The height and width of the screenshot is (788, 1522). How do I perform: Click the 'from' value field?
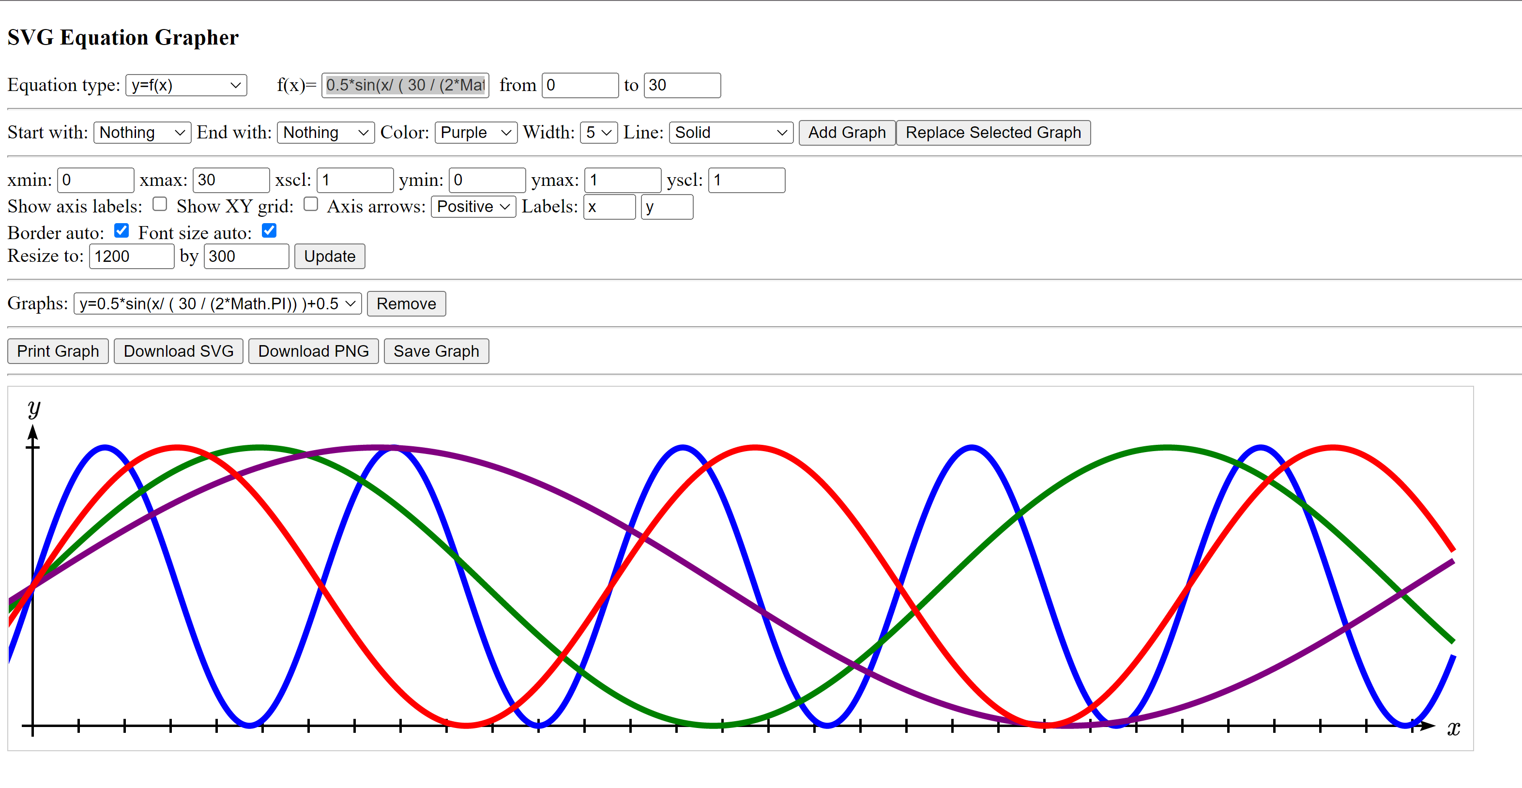(x=580, y=85)
